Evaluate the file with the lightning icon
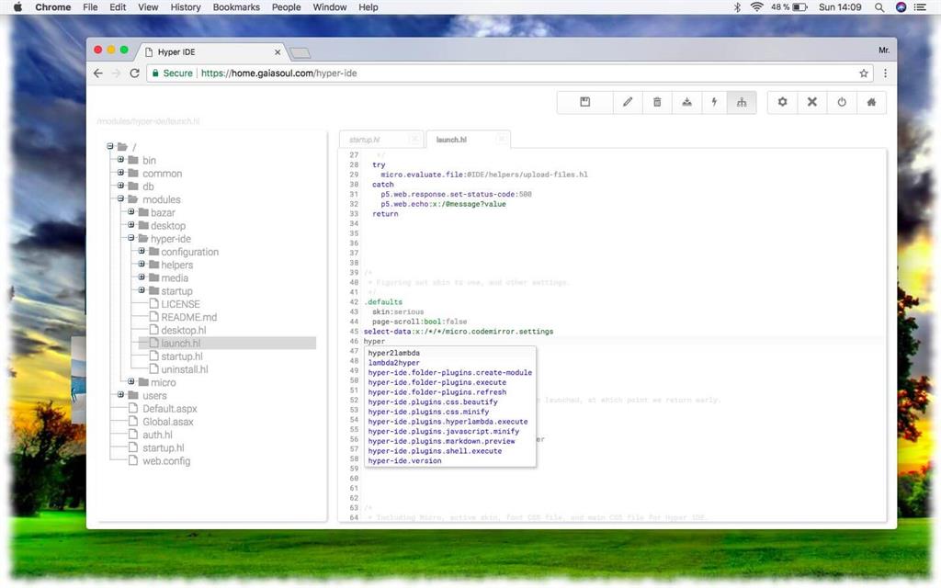This screenshot has width=941, height=588. tap(716, 102)
